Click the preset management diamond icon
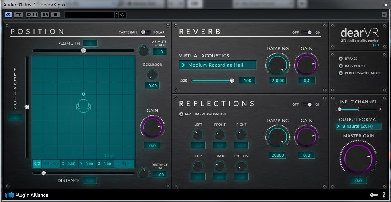391x202 pixels. tap(122, 15)
